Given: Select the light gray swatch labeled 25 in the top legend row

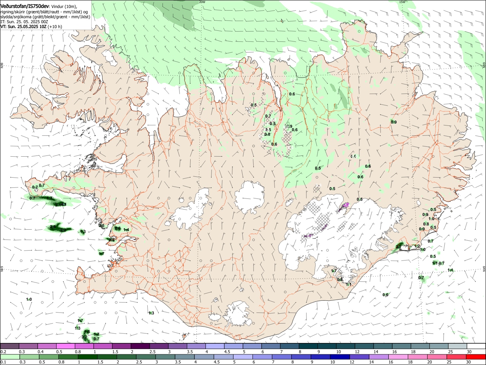Looking at the screenshot, I should 458,346.
